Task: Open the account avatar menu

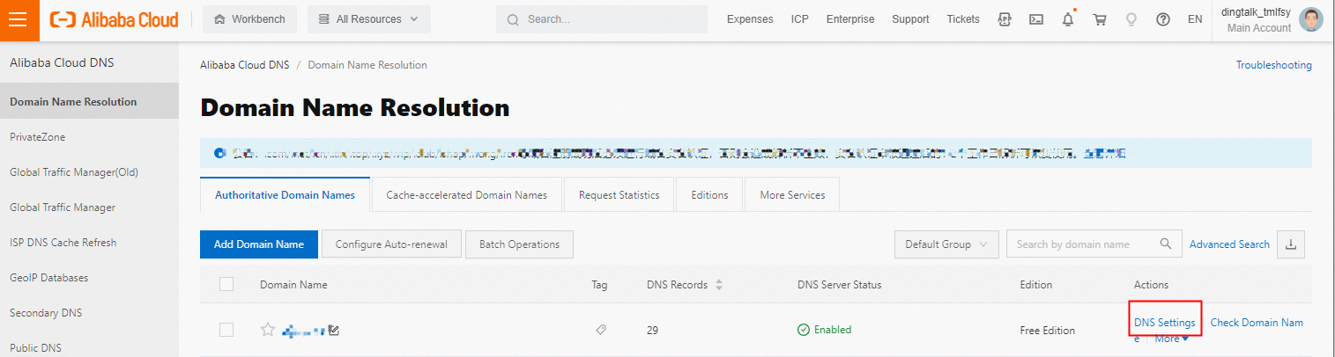Action: 1311,19
